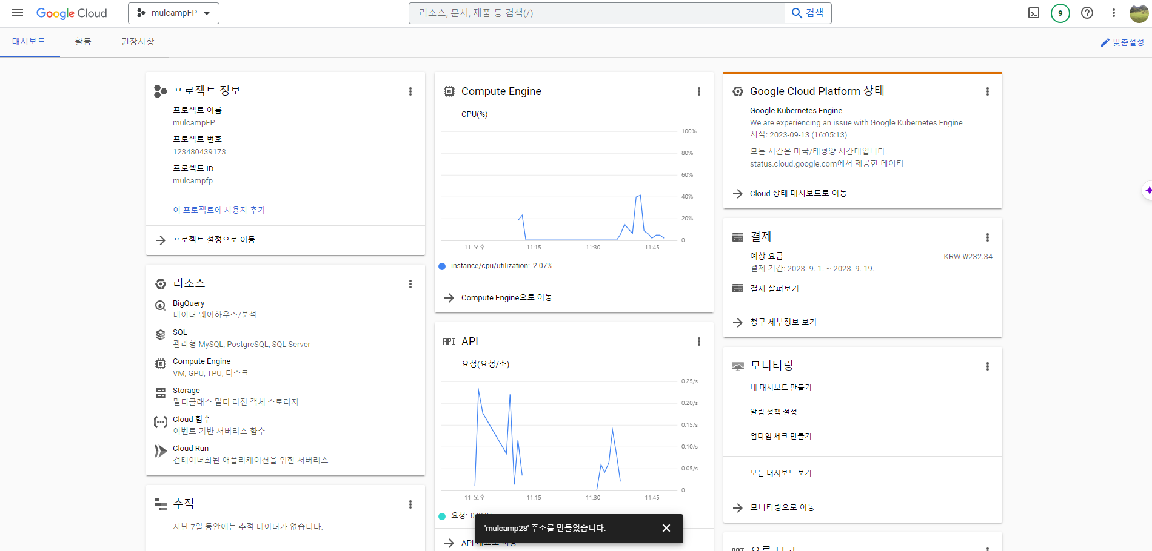Open the main navigation hamburger menu

[18, 13]
